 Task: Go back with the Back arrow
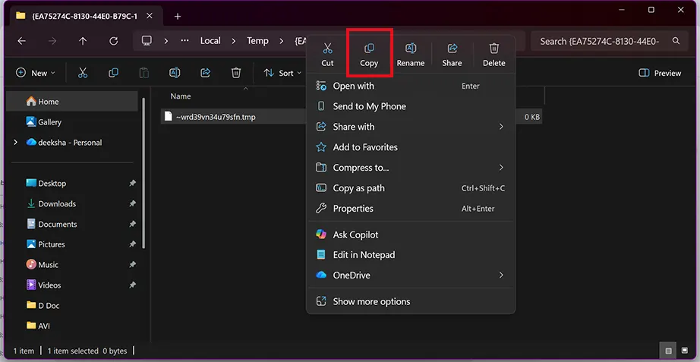(x=21, y=41)
